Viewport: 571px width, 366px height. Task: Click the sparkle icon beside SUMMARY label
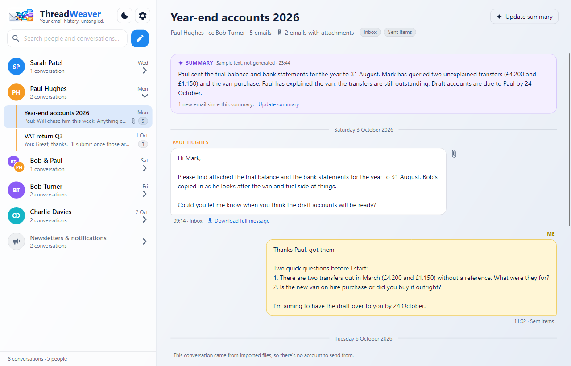[x=181, y=63]
